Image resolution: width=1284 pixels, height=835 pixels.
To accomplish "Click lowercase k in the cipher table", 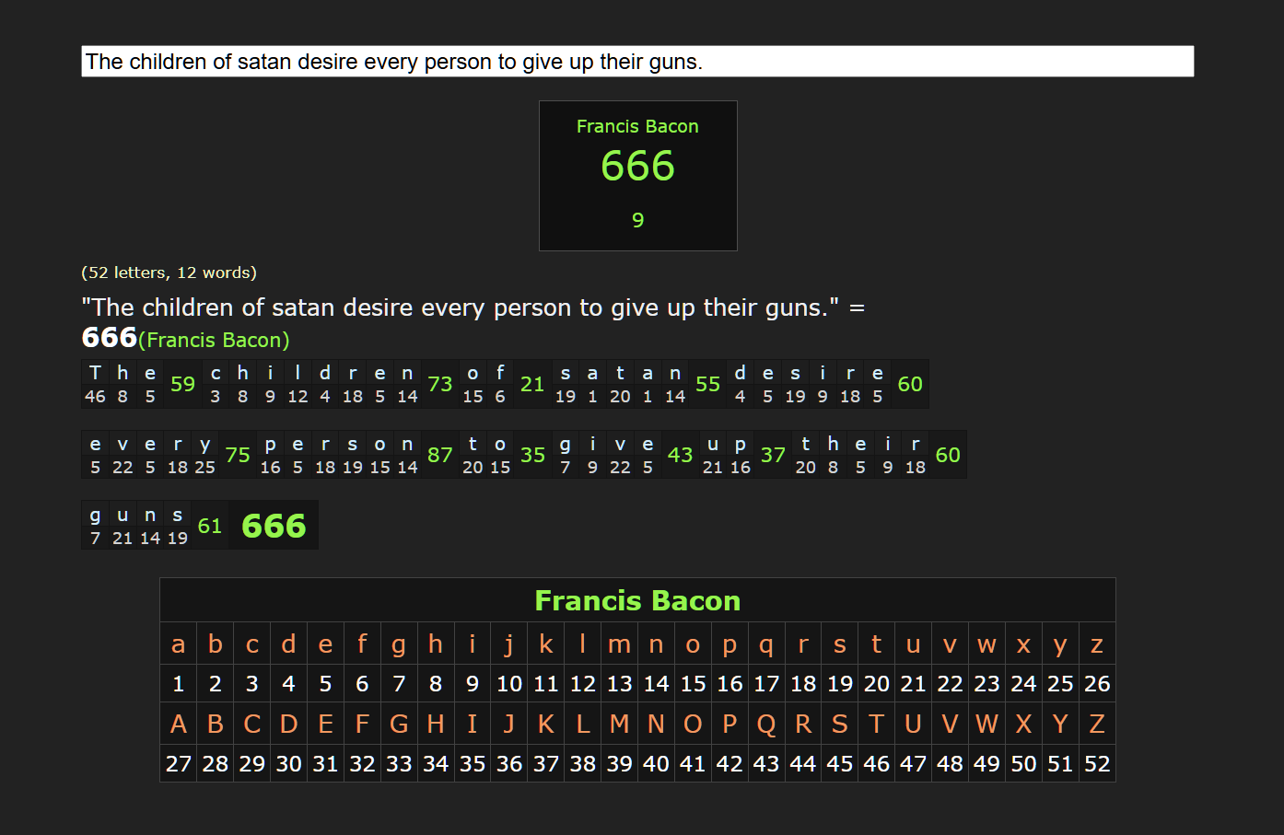I will [x=546, y=644].
